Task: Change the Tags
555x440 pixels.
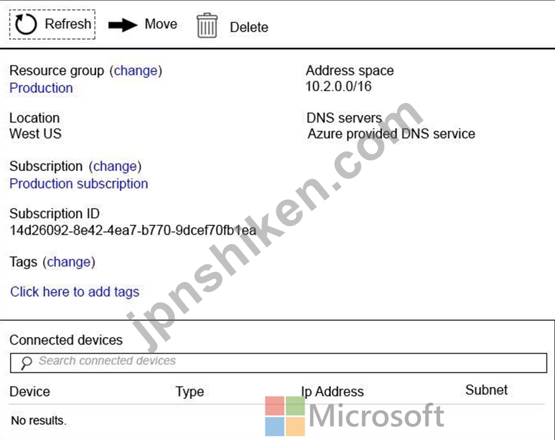Action: (69, 262)
